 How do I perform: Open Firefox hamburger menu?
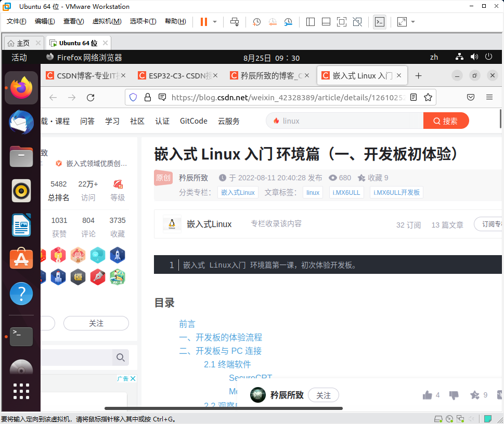click(489, 97)
